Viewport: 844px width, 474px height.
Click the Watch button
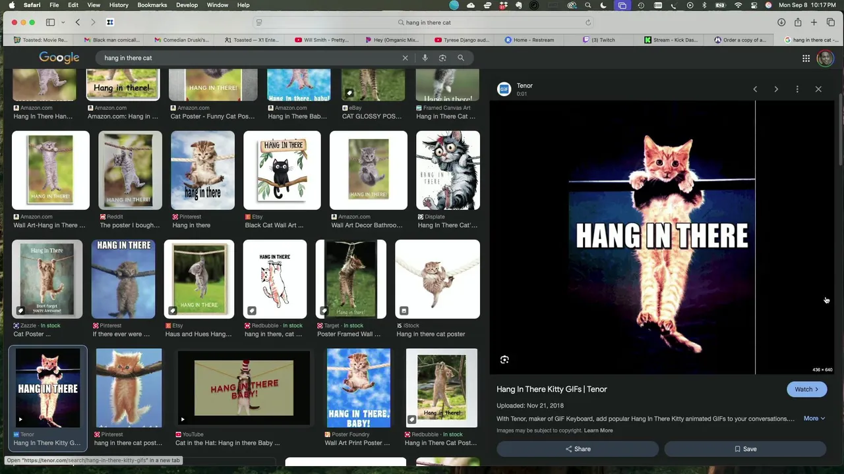(806, 389)
